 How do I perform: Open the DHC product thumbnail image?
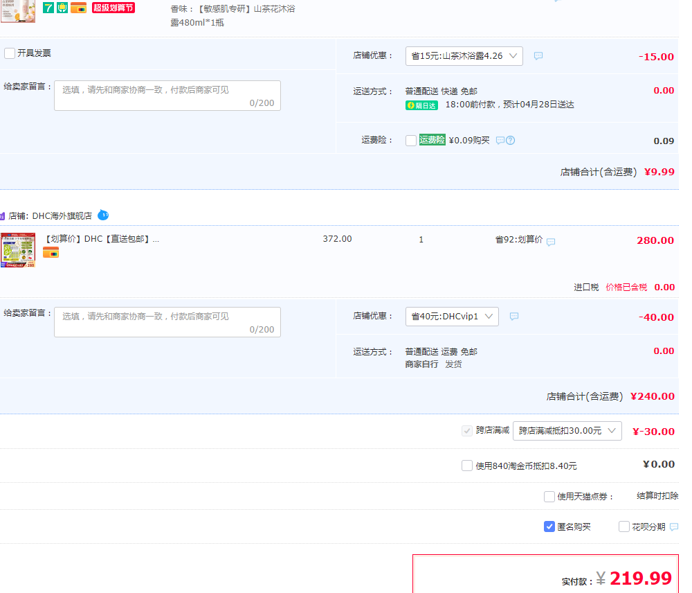(18, 250)
